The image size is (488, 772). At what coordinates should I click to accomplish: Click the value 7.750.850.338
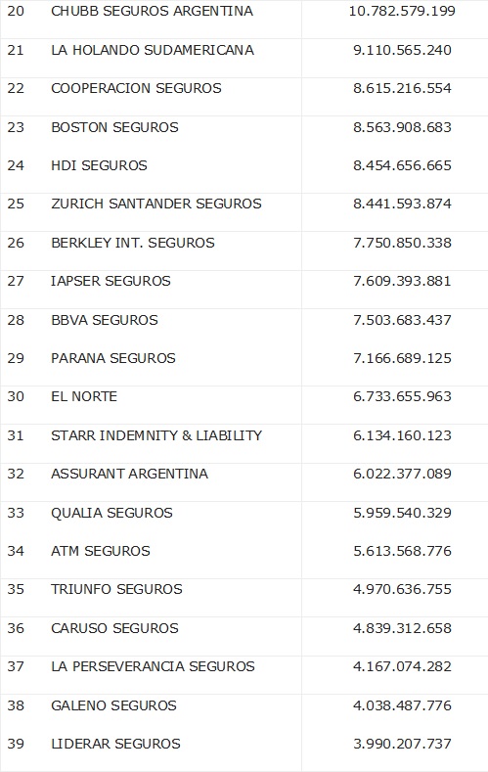pos(402,243)
